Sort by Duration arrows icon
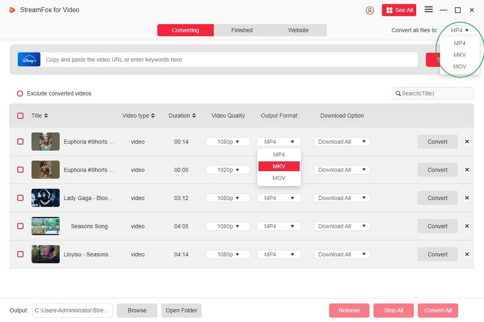This screenshot has height=322, width=484. click(x=194, y=115)
